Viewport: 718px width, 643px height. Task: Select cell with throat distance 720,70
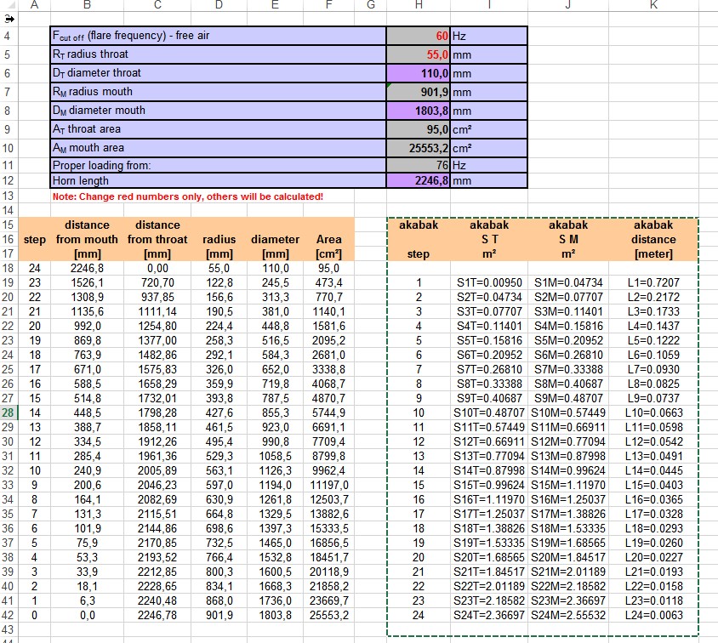[157, 283]
